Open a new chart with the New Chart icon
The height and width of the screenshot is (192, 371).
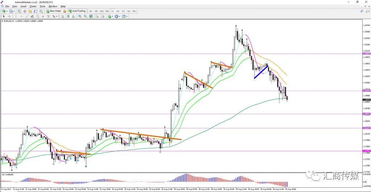tap(4, 11)
